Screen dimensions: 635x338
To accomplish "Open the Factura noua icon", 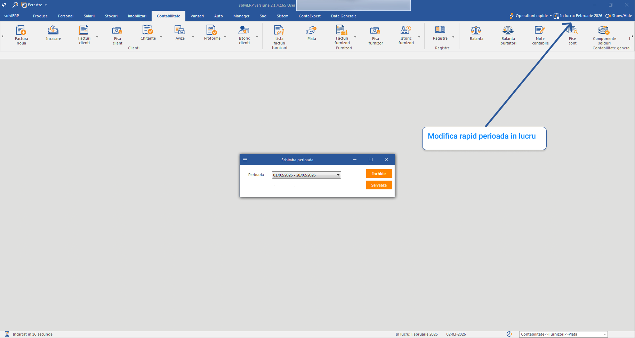I will coord(21,35).
